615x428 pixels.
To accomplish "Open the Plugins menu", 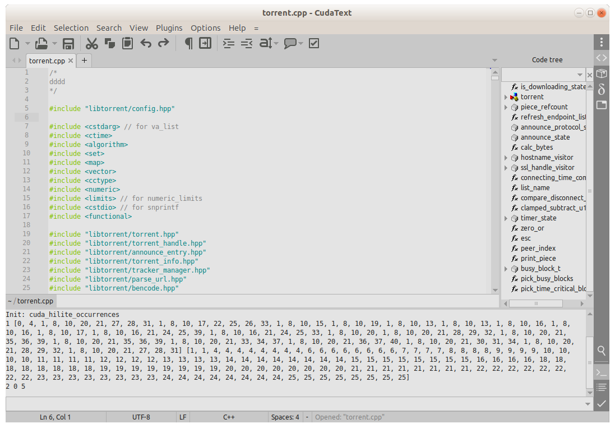I will tap(169, 28).
